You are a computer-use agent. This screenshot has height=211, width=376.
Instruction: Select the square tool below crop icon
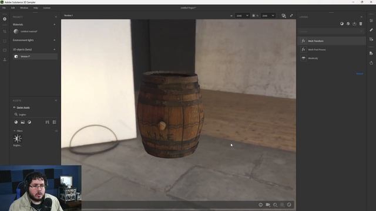(5, 41)
